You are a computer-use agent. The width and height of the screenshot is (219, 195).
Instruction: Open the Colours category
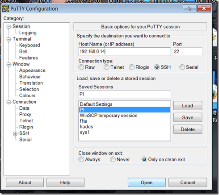pyautogui.click(x=27, y=95)
